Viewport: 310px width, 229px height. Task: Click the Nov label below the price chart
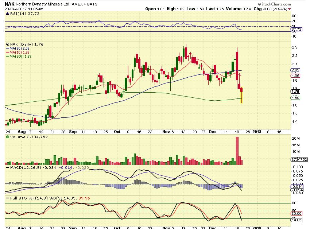pyautogui.click(x=166, y=132)
